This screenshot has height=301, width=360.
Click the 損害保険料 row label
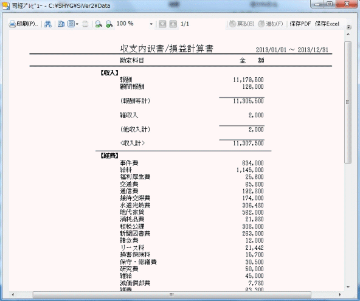pyautogui.click(x=135, y=255)
